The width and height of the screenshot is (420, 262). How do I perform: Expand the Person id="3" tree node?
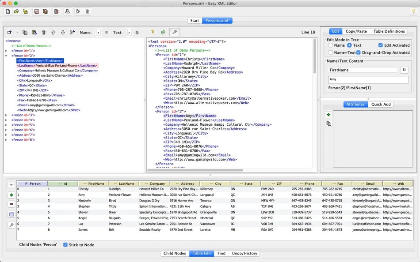coord(6,115)
